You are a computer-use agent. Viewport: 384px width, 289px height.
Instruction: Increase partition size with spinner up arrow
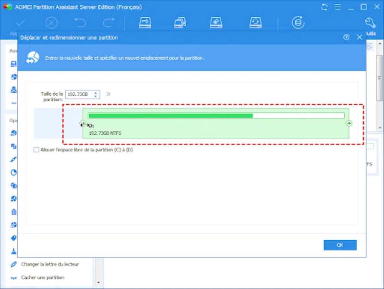(96, 93)
